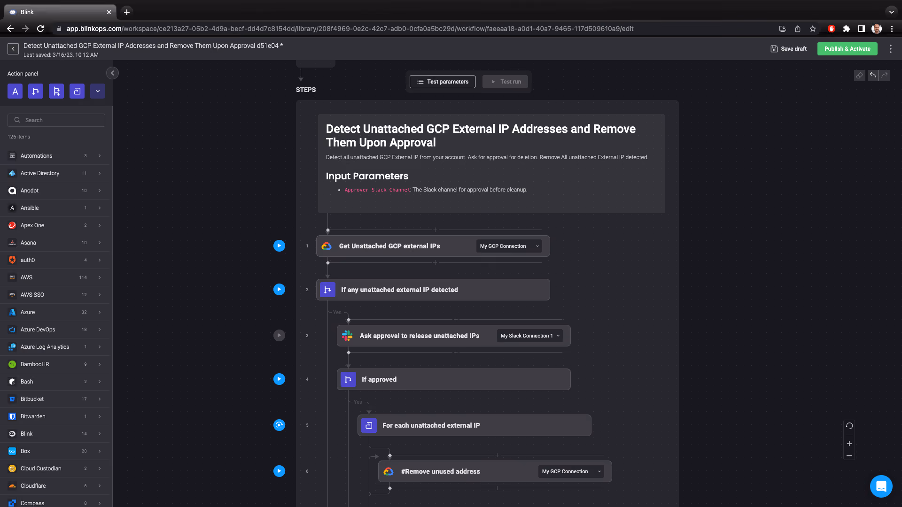Open My Slack Connection 1 dropdown
Viewport: 902px width, 507px height.
click(529, 336)
